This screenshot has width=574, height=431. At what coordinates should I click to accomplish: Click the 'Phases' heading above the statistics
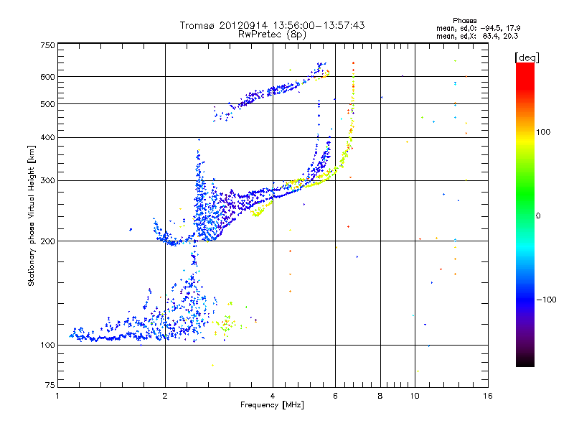(464, 21)
